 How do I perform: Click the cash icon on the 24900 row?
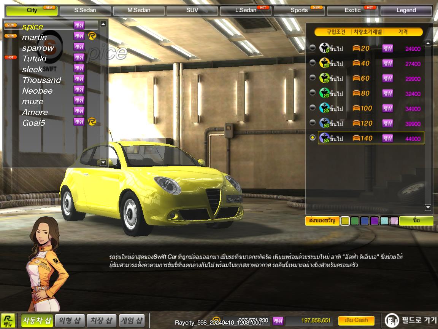click(x=387, y=48)
